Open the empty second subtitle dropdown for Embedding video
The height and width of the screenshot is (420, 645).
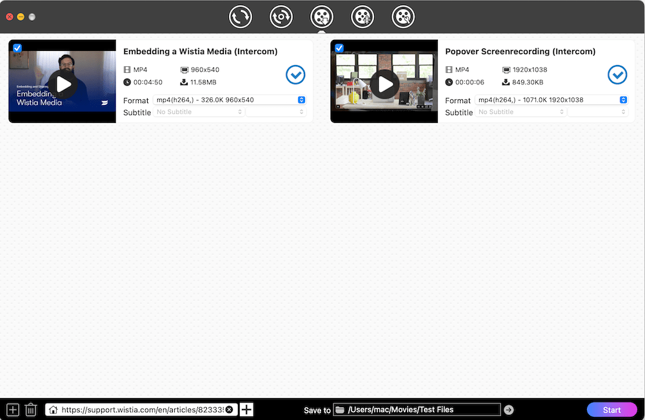pyautogui.click(x=276, y=112)
